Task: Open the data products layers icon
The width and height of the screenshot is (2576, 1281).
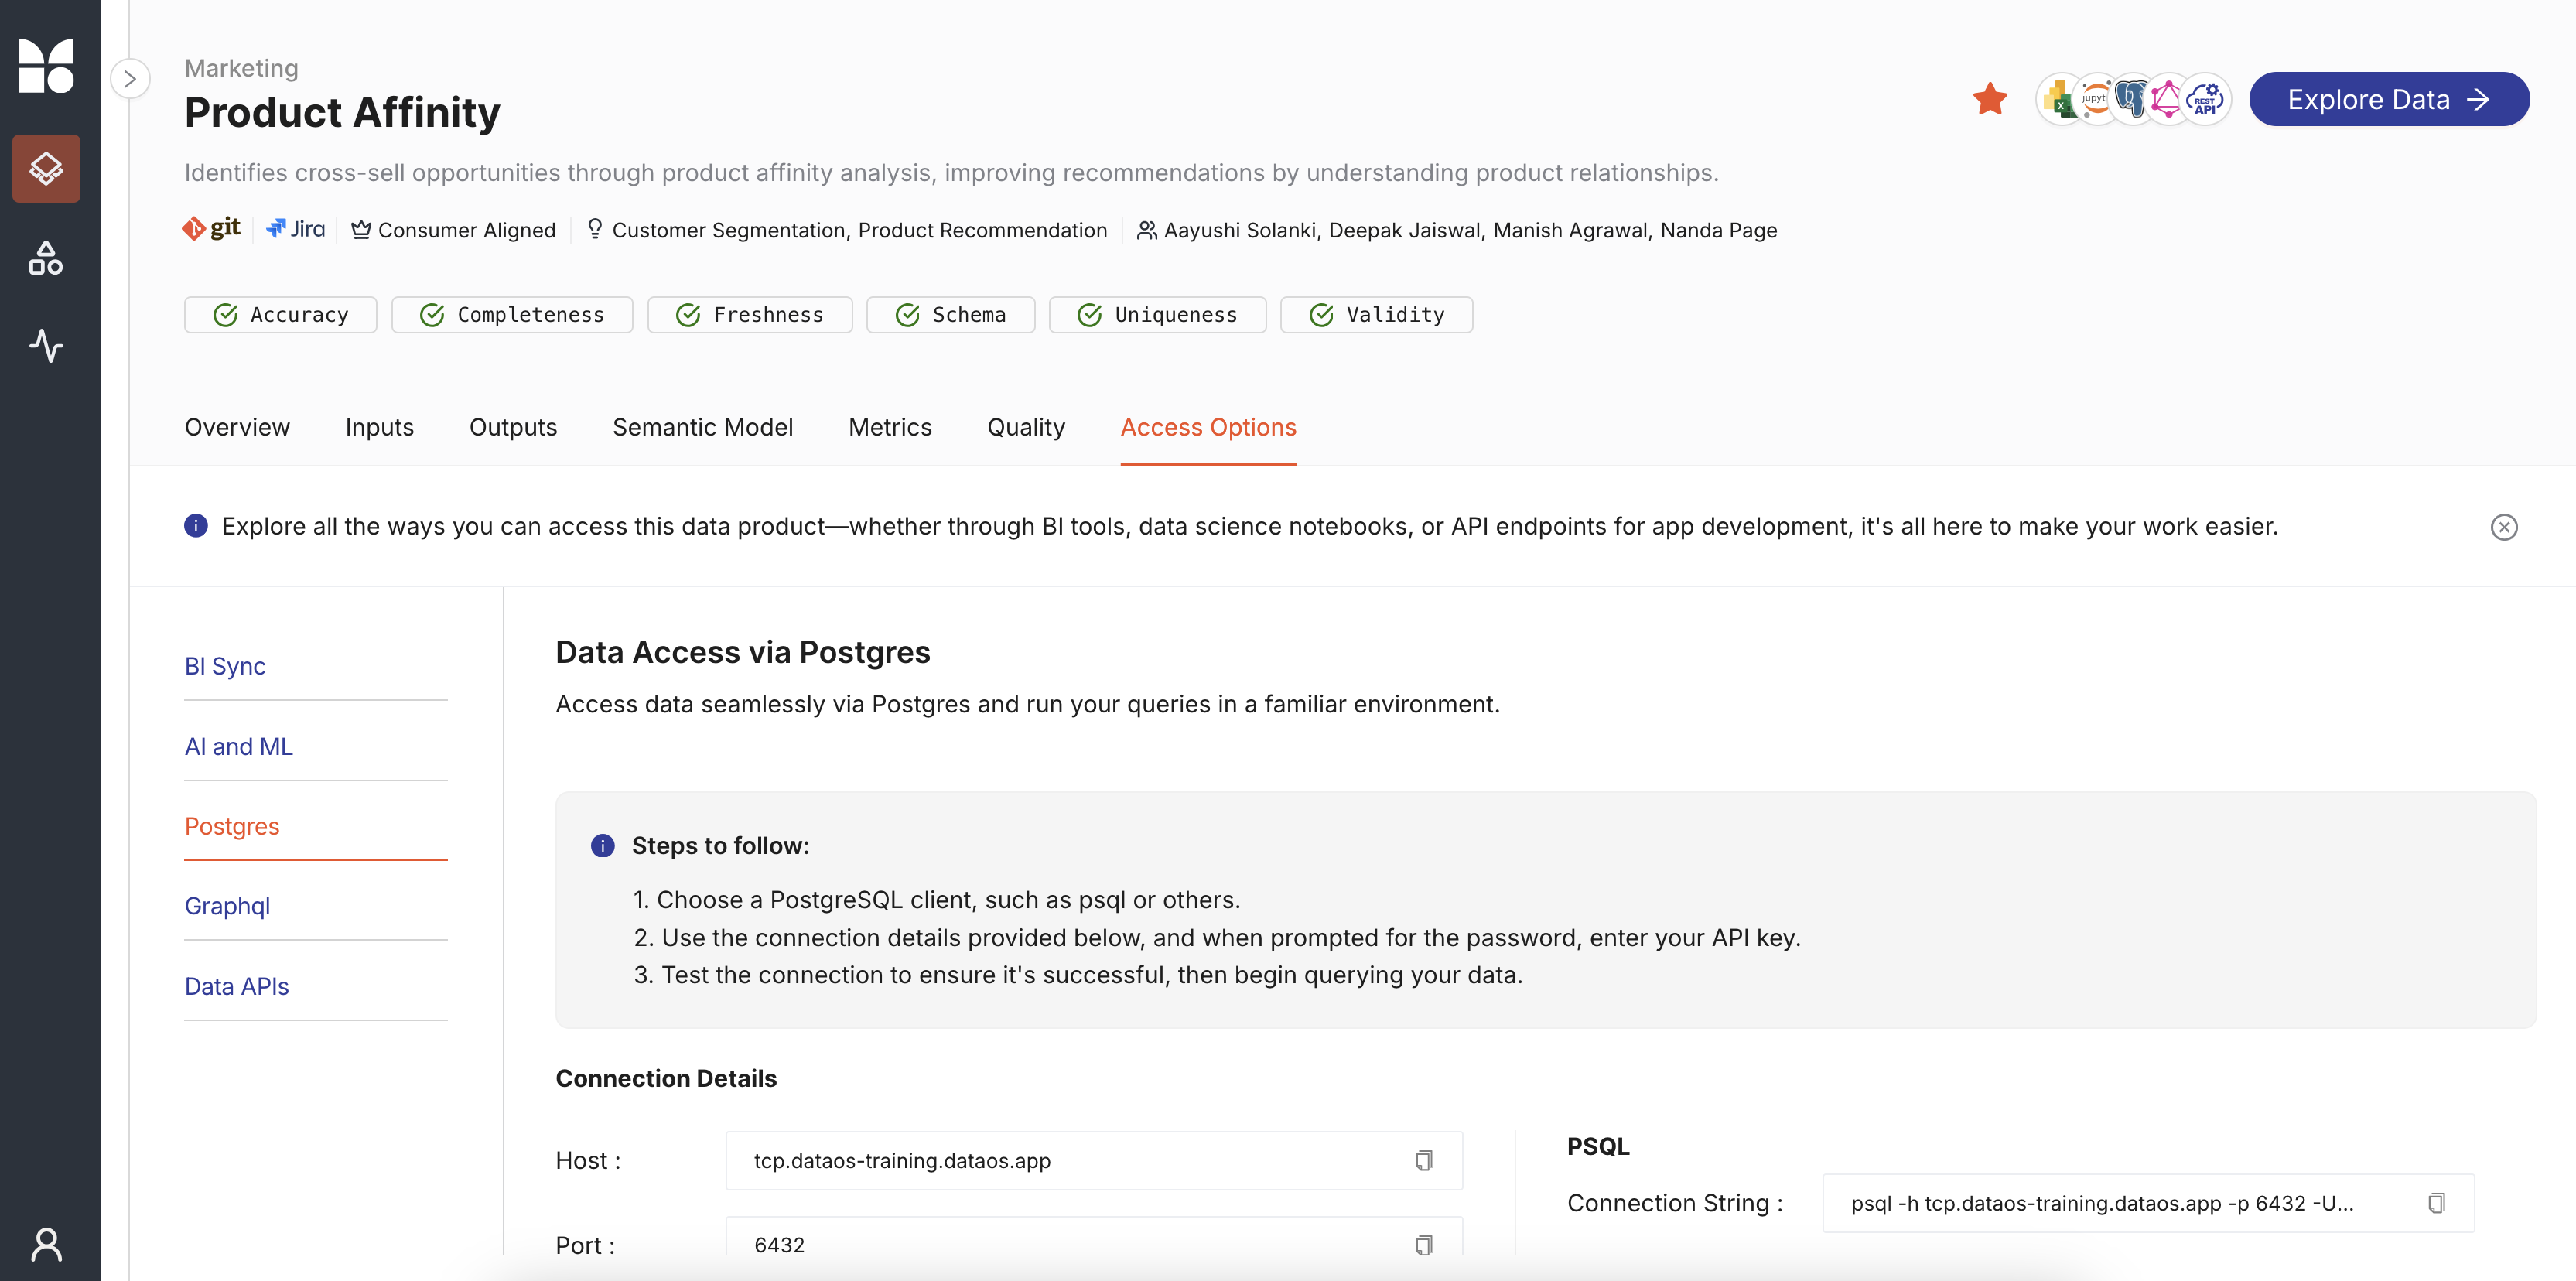Action: [46, 168]
